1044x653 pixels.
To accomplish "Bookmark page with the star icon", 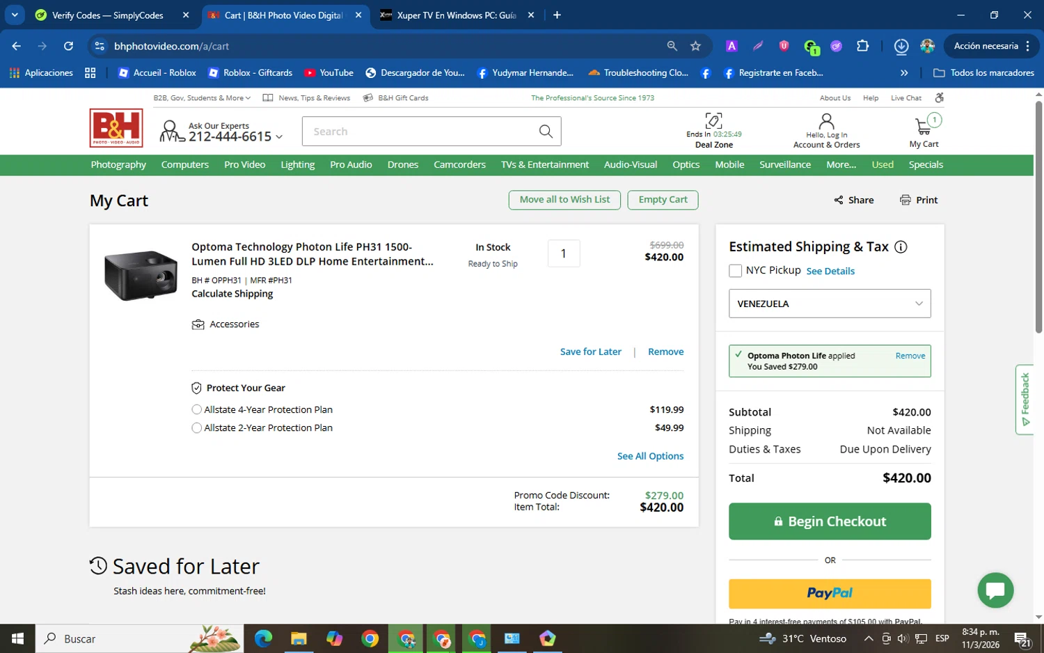I will 695,46.
